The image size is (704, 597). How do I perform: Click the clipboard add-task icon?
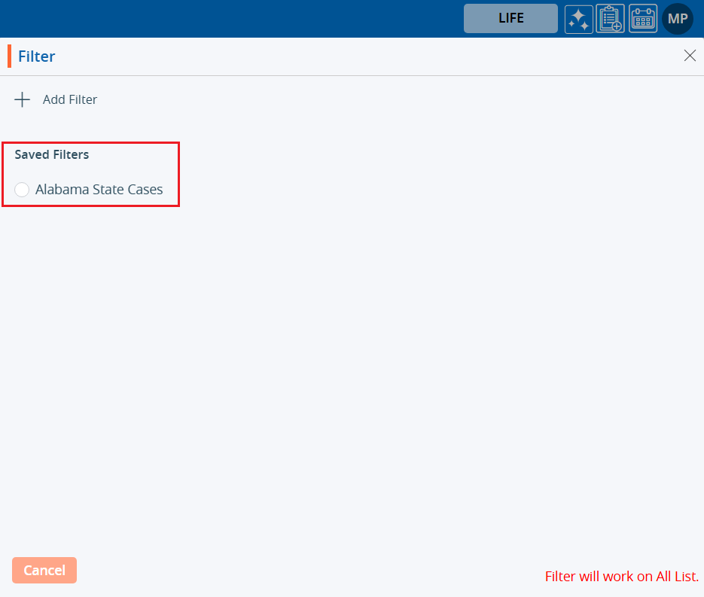[x=610, y=19]
